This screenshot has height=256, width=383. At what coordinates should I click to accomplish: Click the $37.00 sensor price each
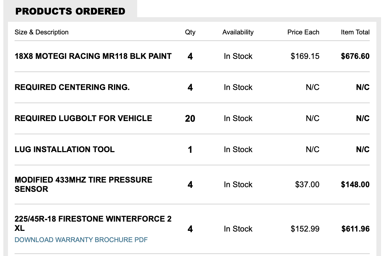(x=307, y=185)
